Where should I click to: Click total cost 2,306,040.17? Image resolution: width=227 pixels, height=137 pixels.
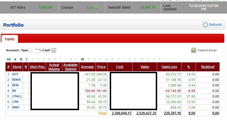click(122, 113)
